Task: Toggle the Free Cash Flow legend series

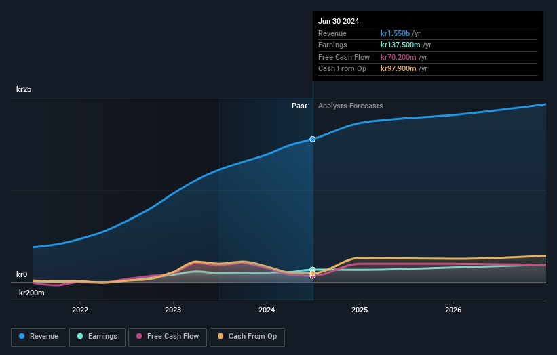Action: 168,337
